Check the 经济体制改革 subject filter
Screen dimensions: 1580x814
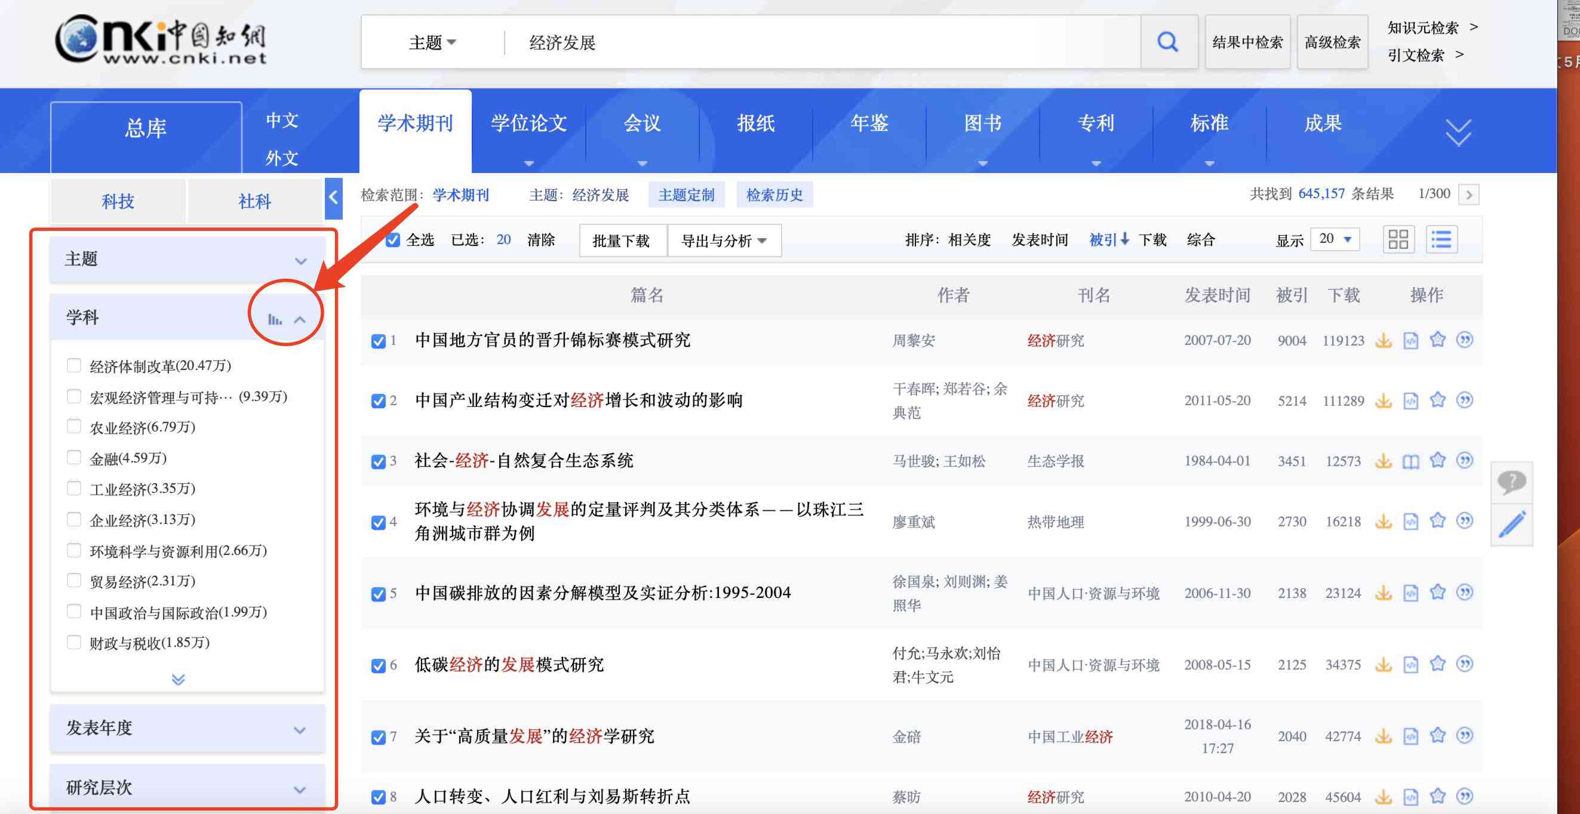point(73,366)
